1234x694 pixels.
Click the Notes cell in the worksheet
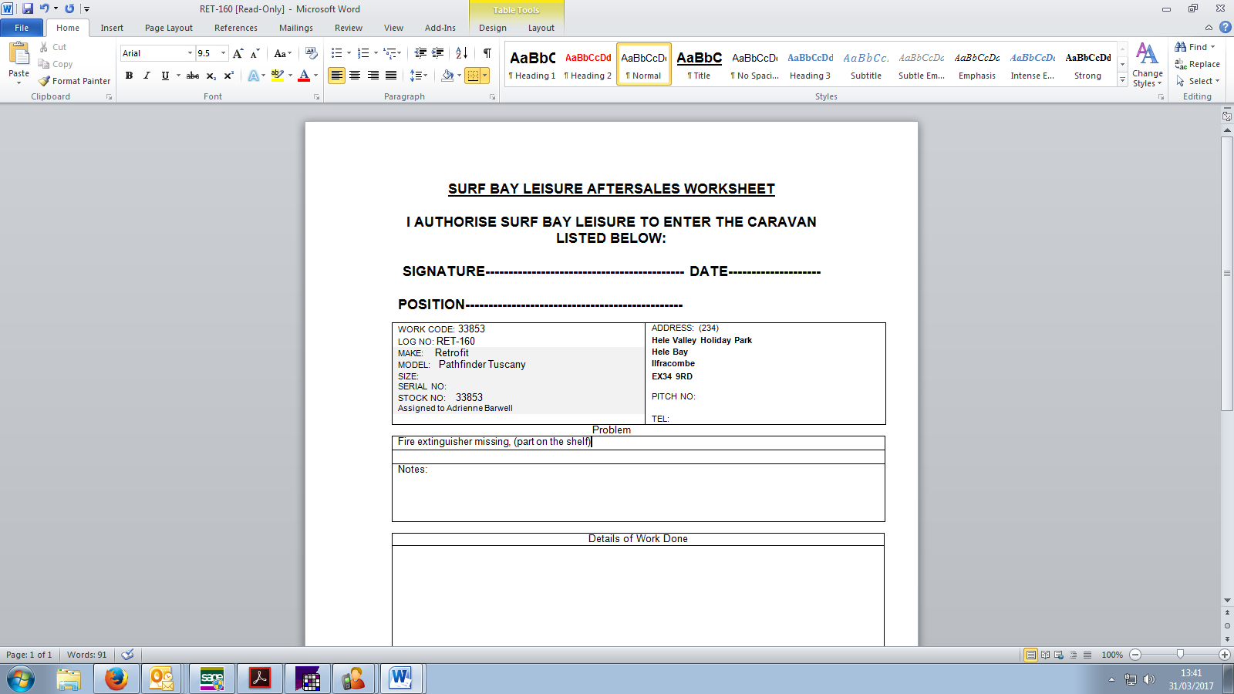pos(638,493)
